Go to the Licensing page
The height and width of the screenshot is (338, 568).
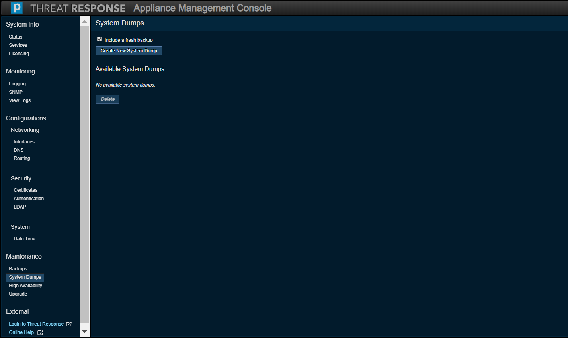click(x=19, y=54)
